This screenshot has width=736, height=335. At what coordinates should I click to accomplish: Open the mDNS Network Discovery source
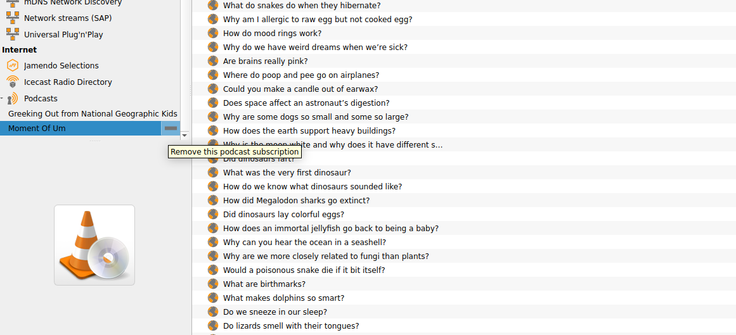[73, 3]
